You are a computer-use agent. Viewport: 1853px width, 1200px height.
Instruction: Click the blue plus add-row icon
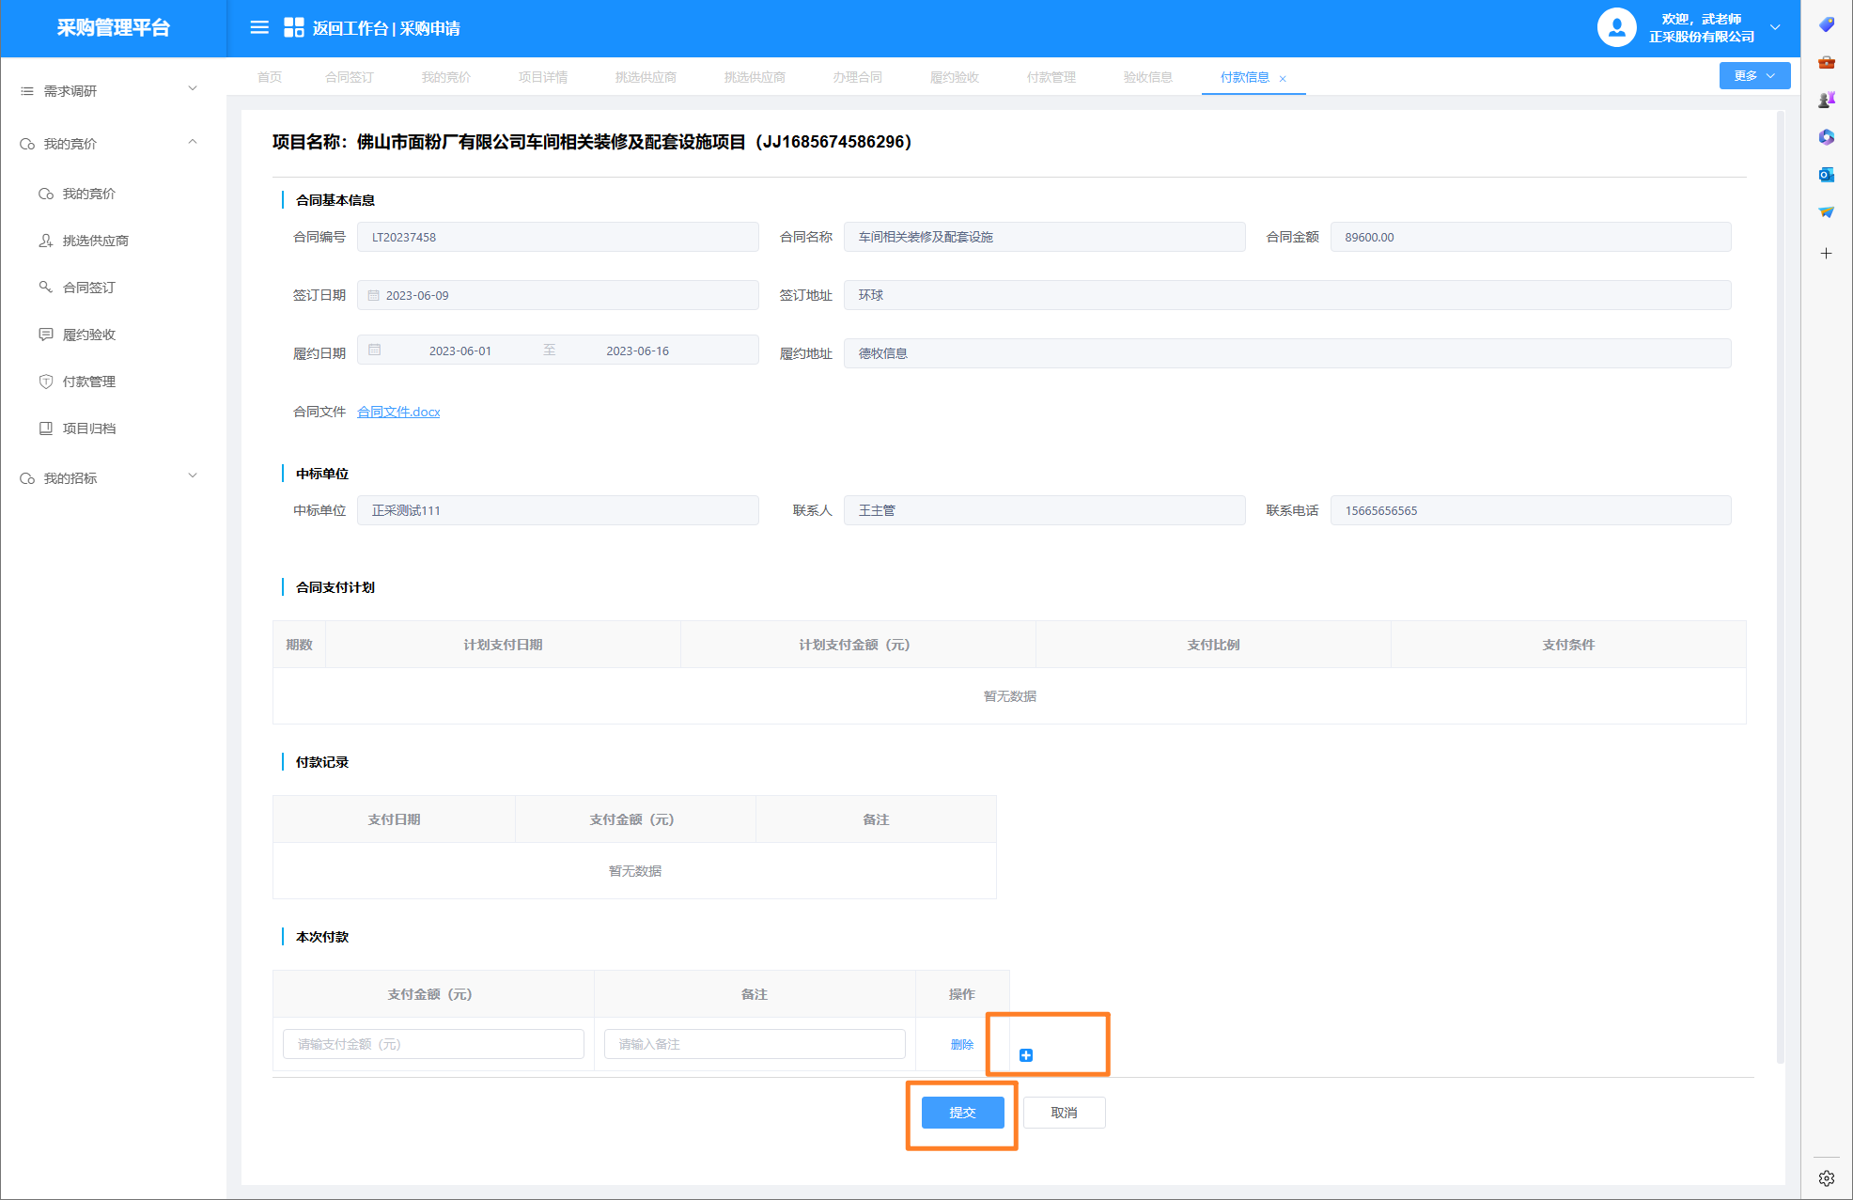pyautogui.click(x=1026, y=1055)
